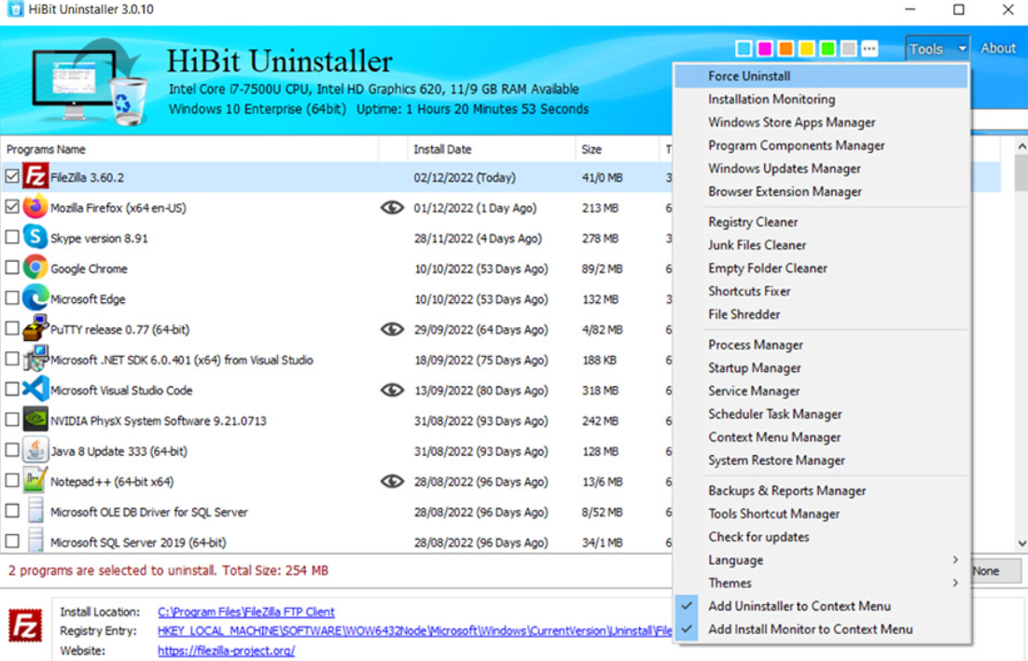Open Junk Files Cleaner
The height and width of the screenshot is (661, 1028).
pyautogui.click(x=822, y=245)
